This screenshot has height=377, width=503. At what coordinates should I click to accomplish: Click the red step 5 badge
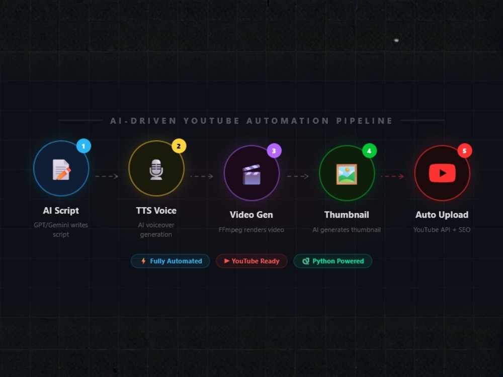click(x=464, y=151)
